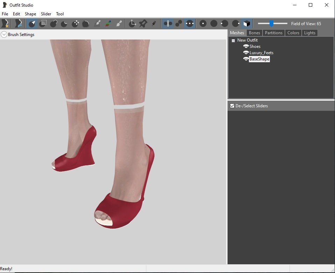Screen dimensions: 335x273
Task: Open the Shape menu
Action: [30, 14]
